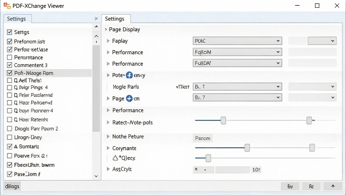Expand the Corynante row
Screen dimensions: 346x195
[x=108, y=148]
